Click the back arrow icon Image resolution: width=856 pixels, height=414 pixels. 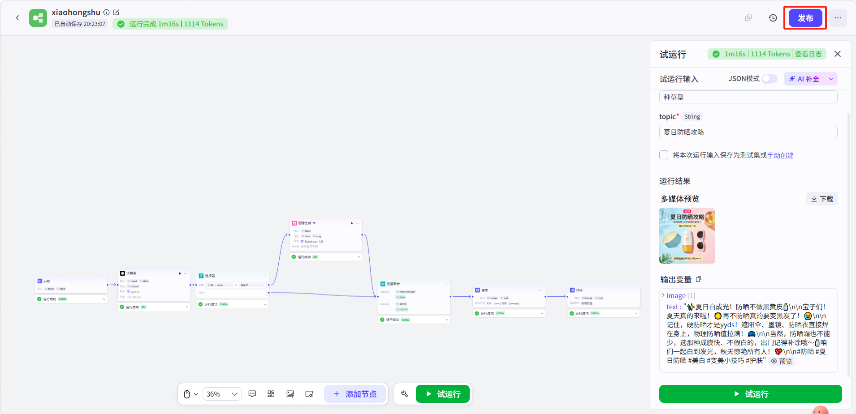click(17, 18)
